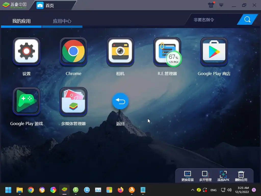Click the ENG language indicator
Screen dimensions: 261x196
214,190
